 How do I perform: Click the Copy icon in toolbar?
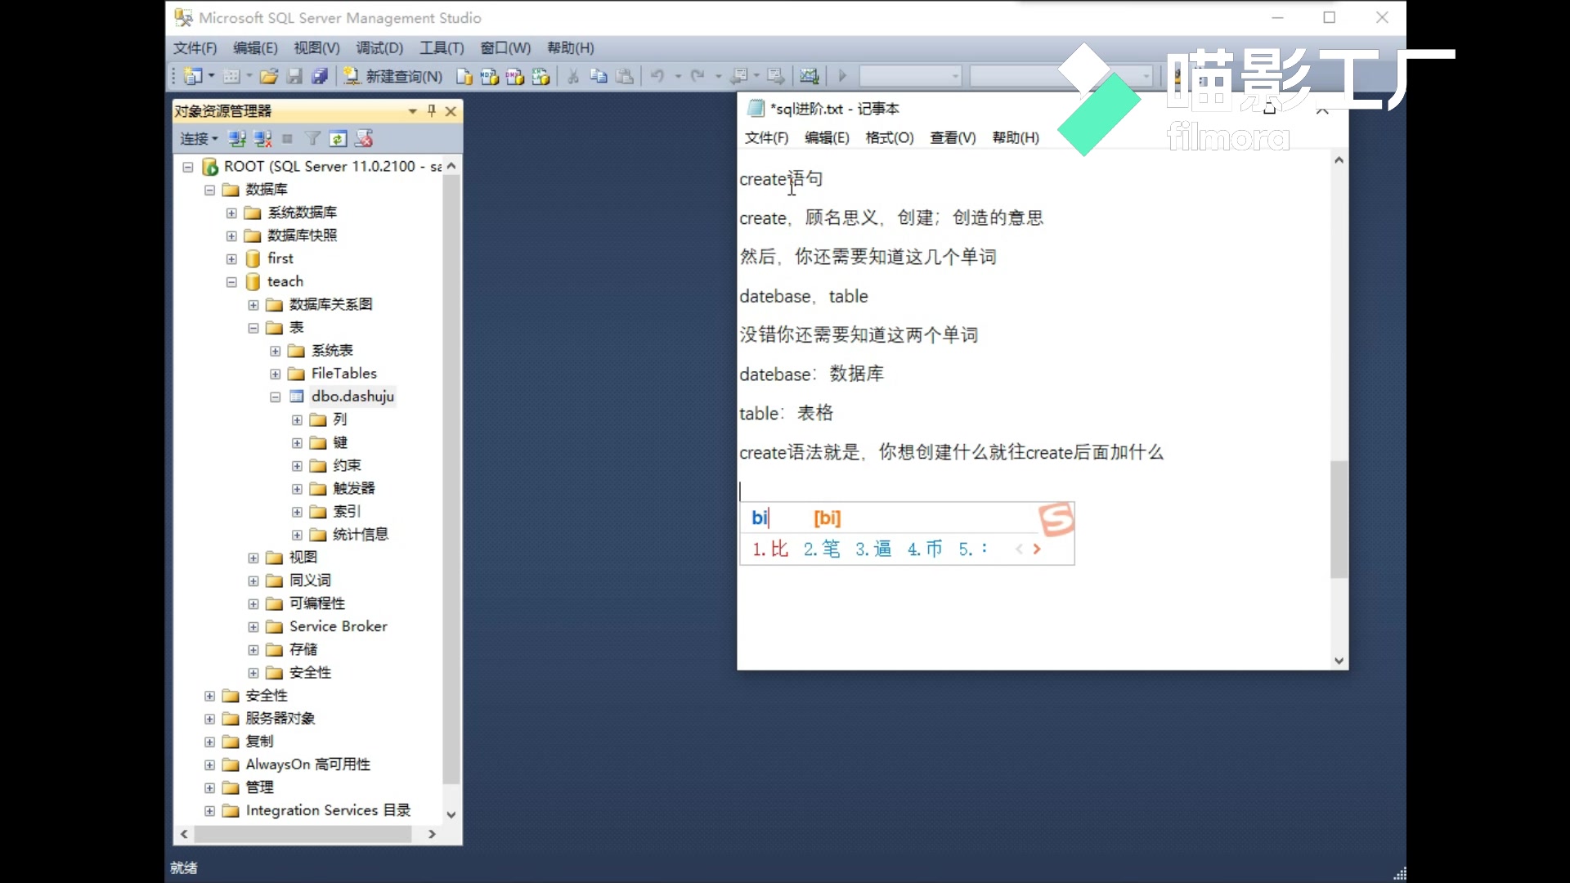(x=599, y=76)
